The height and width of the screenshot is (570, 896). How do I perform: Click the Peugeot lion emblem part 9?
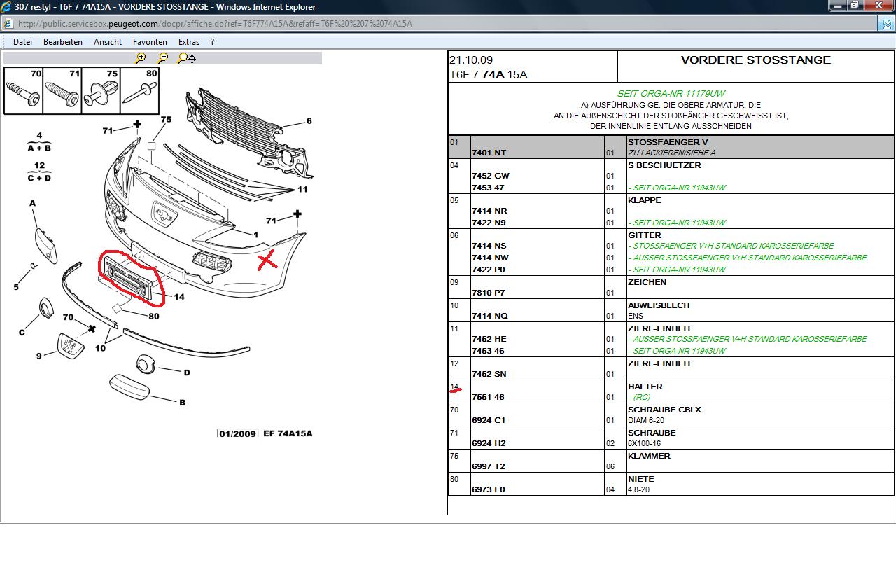click(71, 345)
